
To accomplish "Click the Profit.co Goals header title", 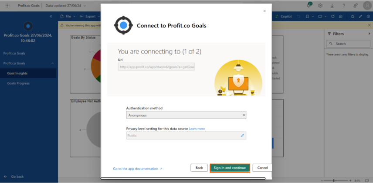I will [x=29, y=6].
